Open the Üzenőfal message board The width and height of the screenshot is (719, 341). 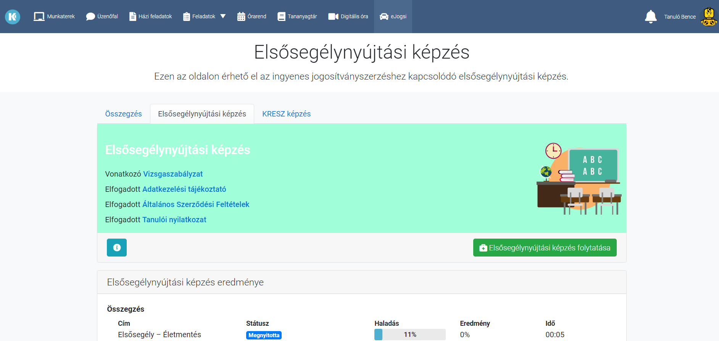pyautogui.click(x=102, y=16)
